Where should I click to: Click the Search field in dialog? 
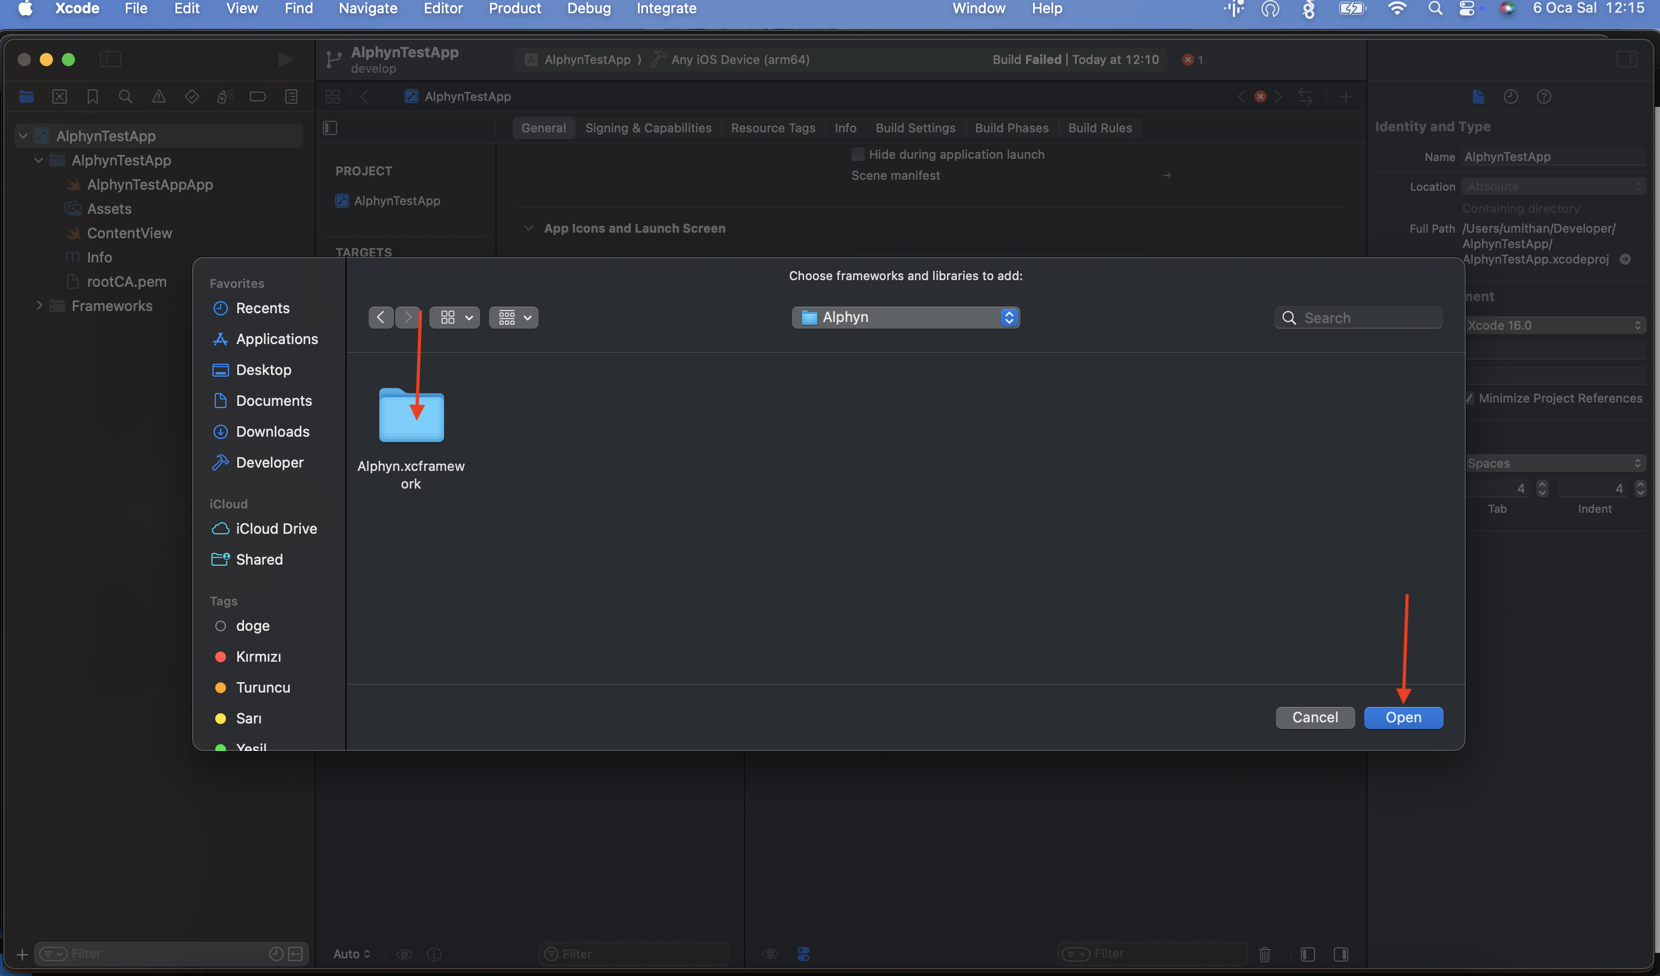click(x=1358, y=318)
